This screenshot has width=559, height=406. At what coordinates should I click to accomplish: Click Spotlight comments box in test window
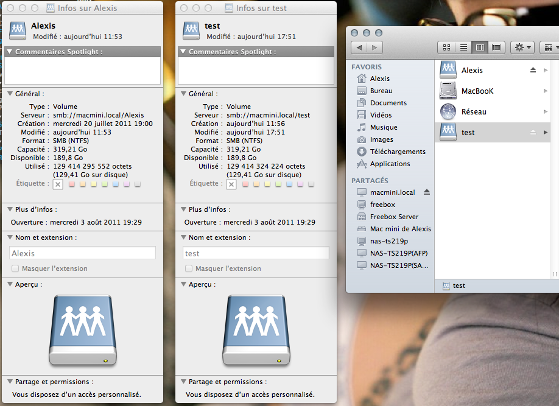click(256, 71)
